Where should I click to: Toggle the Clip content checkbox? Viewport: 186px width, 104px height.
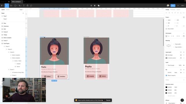[167, 29]
